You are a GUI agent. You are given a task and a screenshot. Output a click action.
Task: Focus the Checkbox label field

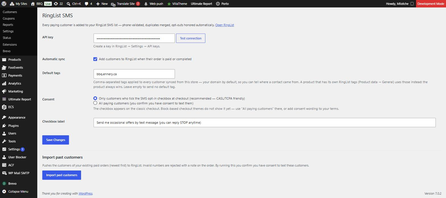pos(265,123)
